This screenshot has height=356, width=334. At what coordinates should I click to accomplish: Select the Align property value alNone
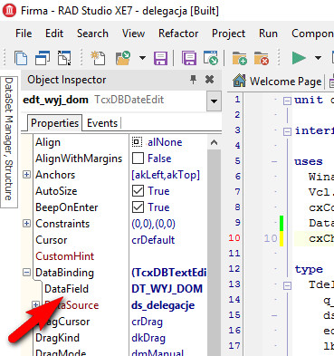[x=165, y=142]
